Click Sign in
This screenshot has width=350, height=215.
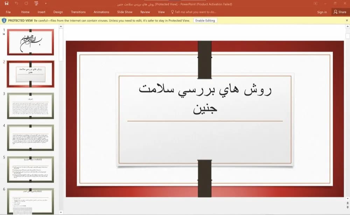click(x=322, y=12)
